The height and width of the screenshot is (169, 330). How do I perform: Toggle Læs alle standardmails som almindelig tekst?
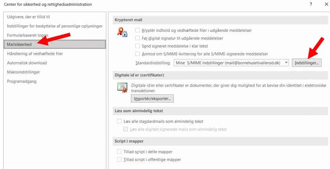coord(119,121)
